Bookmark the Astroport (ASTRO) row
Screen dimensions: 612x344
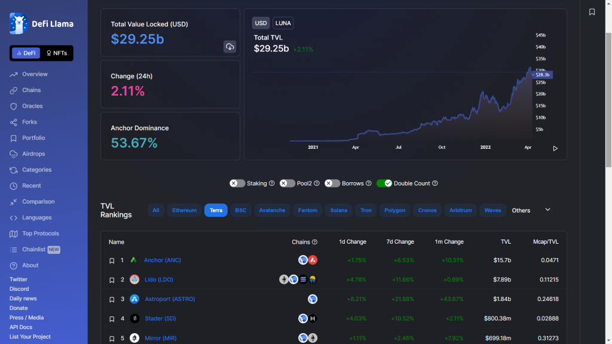[112, 300]
